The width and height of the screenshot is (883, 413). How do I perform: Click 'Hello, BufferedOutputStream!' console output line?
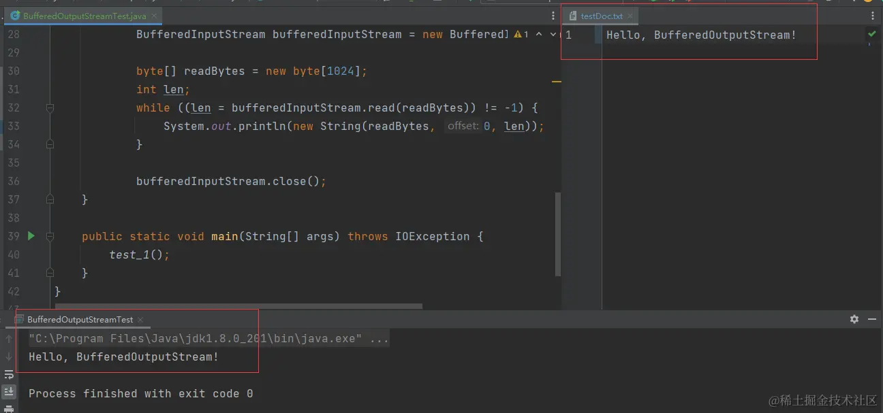[123, 357]
